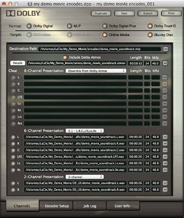Click the New button

[124, 13]
